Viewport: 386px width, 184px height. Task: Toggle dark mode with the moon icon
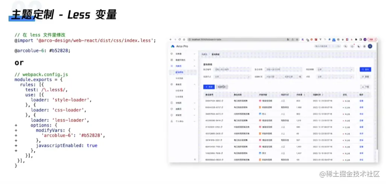[359, 46]
